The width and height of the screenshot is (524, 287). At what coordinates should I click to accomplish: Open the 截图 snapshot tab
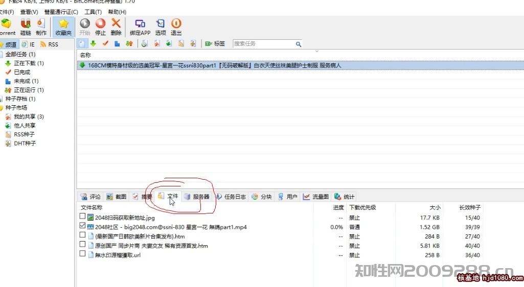coord(116,197)
